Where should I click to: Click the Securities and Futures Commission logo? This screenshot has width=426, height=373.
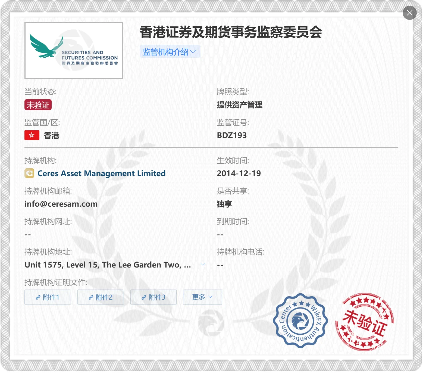click(x=74, y=51)
